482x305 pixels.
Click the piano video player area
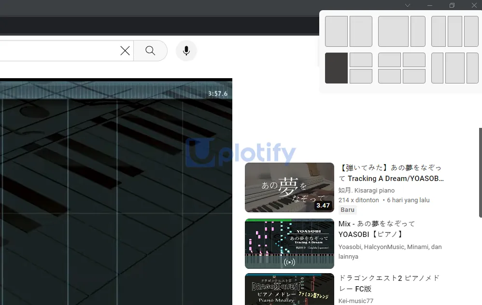pos(116,192)
